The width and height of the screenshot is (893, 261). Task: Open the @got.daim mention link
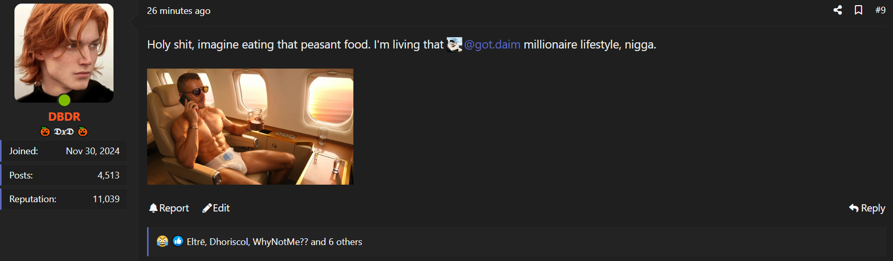point(492,45)
